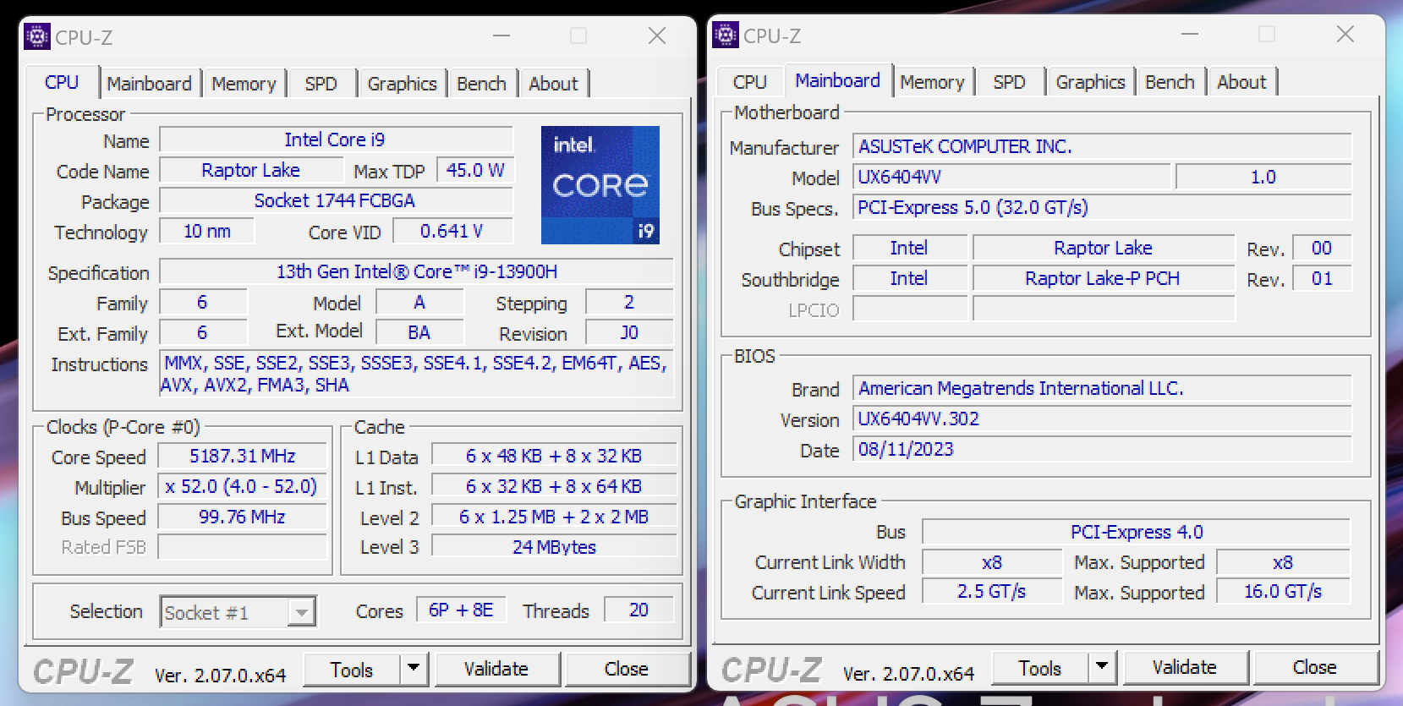Select SPD tab in right window

pos(1009,82)
